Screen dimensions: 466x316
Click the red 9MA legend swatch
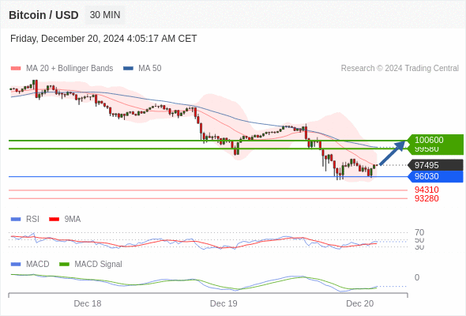54,220
